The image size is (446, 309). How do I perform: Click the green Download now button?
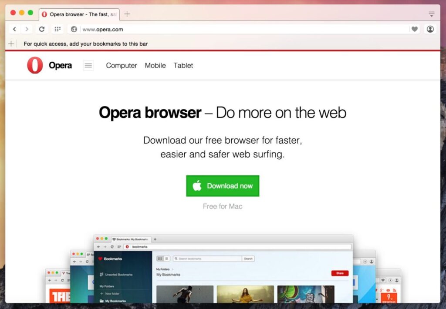(223, 186)
